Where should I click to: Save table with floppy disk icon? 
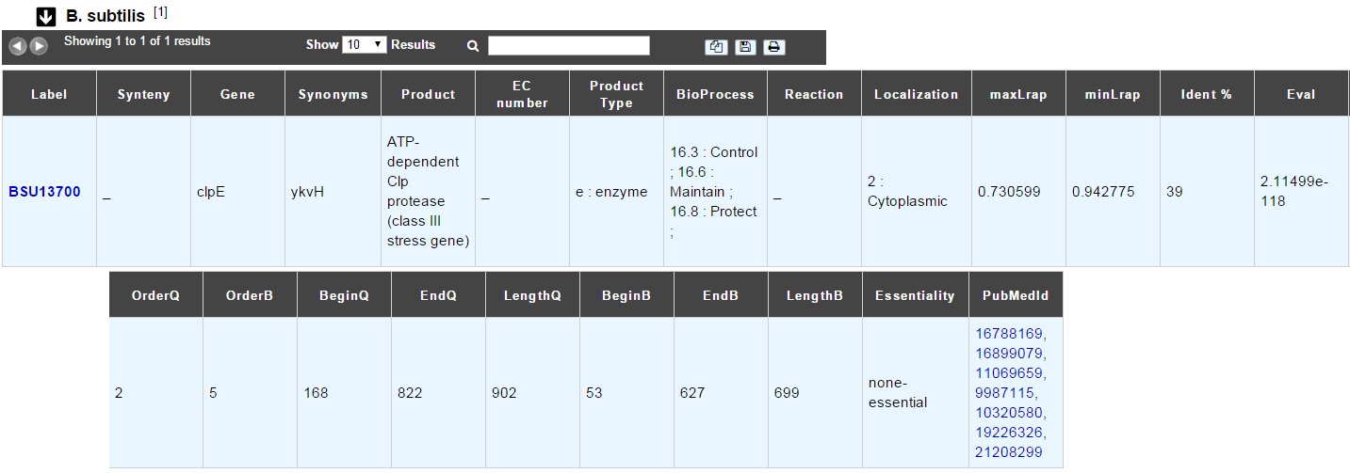coord(745,47)
